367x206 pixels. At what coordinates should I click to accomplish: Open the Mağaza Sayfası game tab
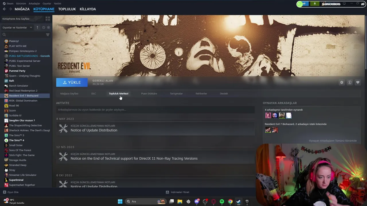pos(69,94)
